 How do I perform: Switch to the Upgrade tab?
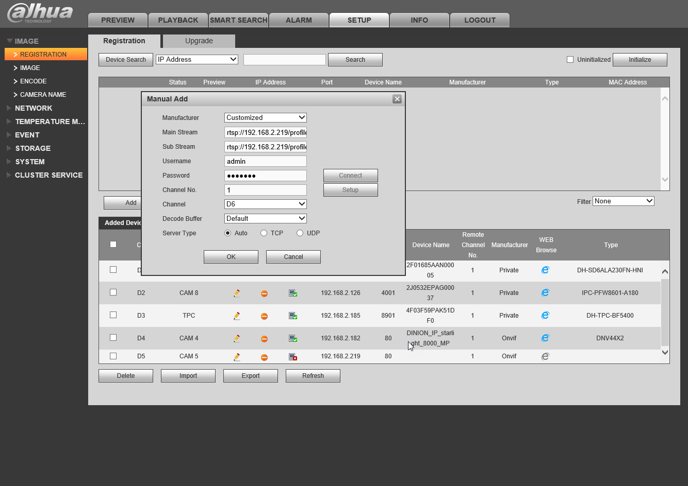(x=199, y=41)
